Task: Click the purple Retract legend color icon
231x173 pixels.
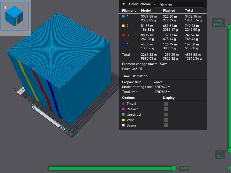Action: pyautogui.click(x=123, y=109)
